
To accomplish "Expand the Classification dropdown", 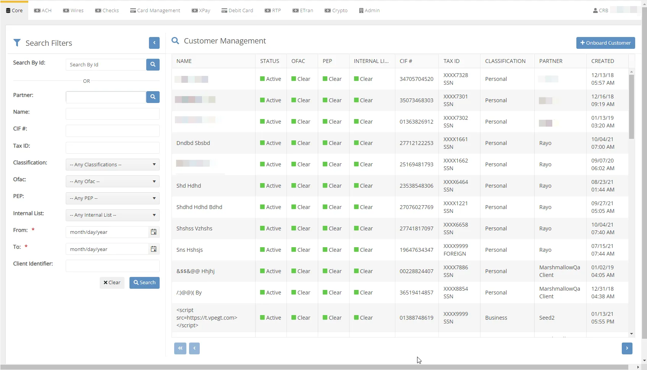I will [112, 164].
